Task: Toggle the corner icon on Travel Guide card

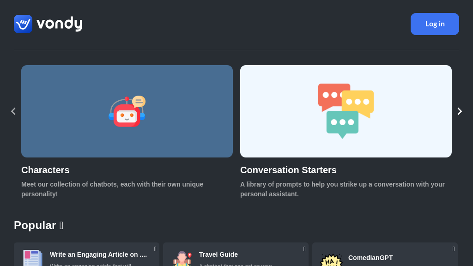Action: (x=304, y=249)
